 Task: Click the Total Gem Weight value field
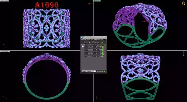tap(92, 40)
